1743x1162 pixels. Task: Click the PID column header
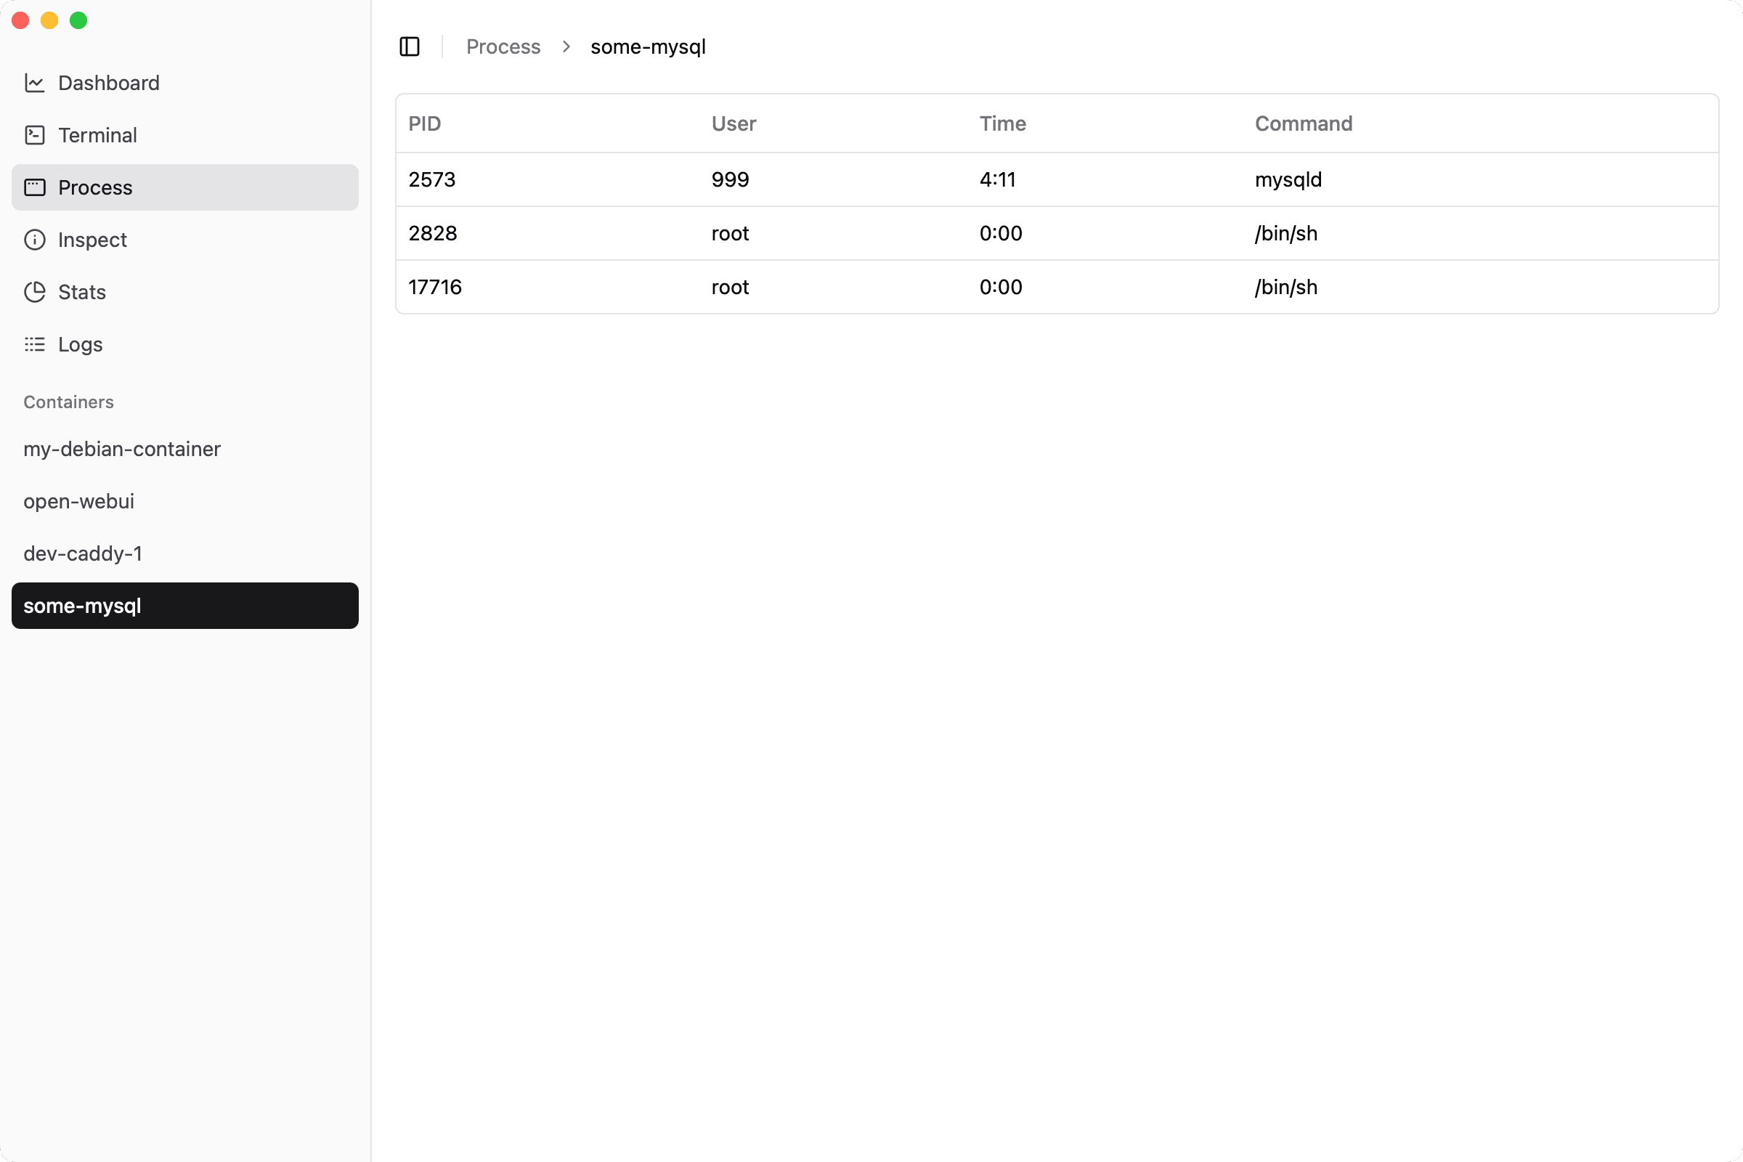tap(425, 123)
